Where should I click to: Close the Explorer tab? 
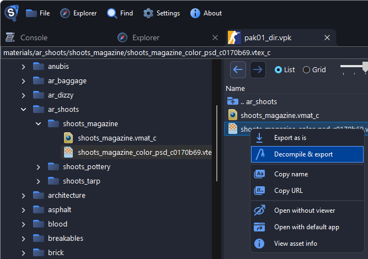pos(215,37)
